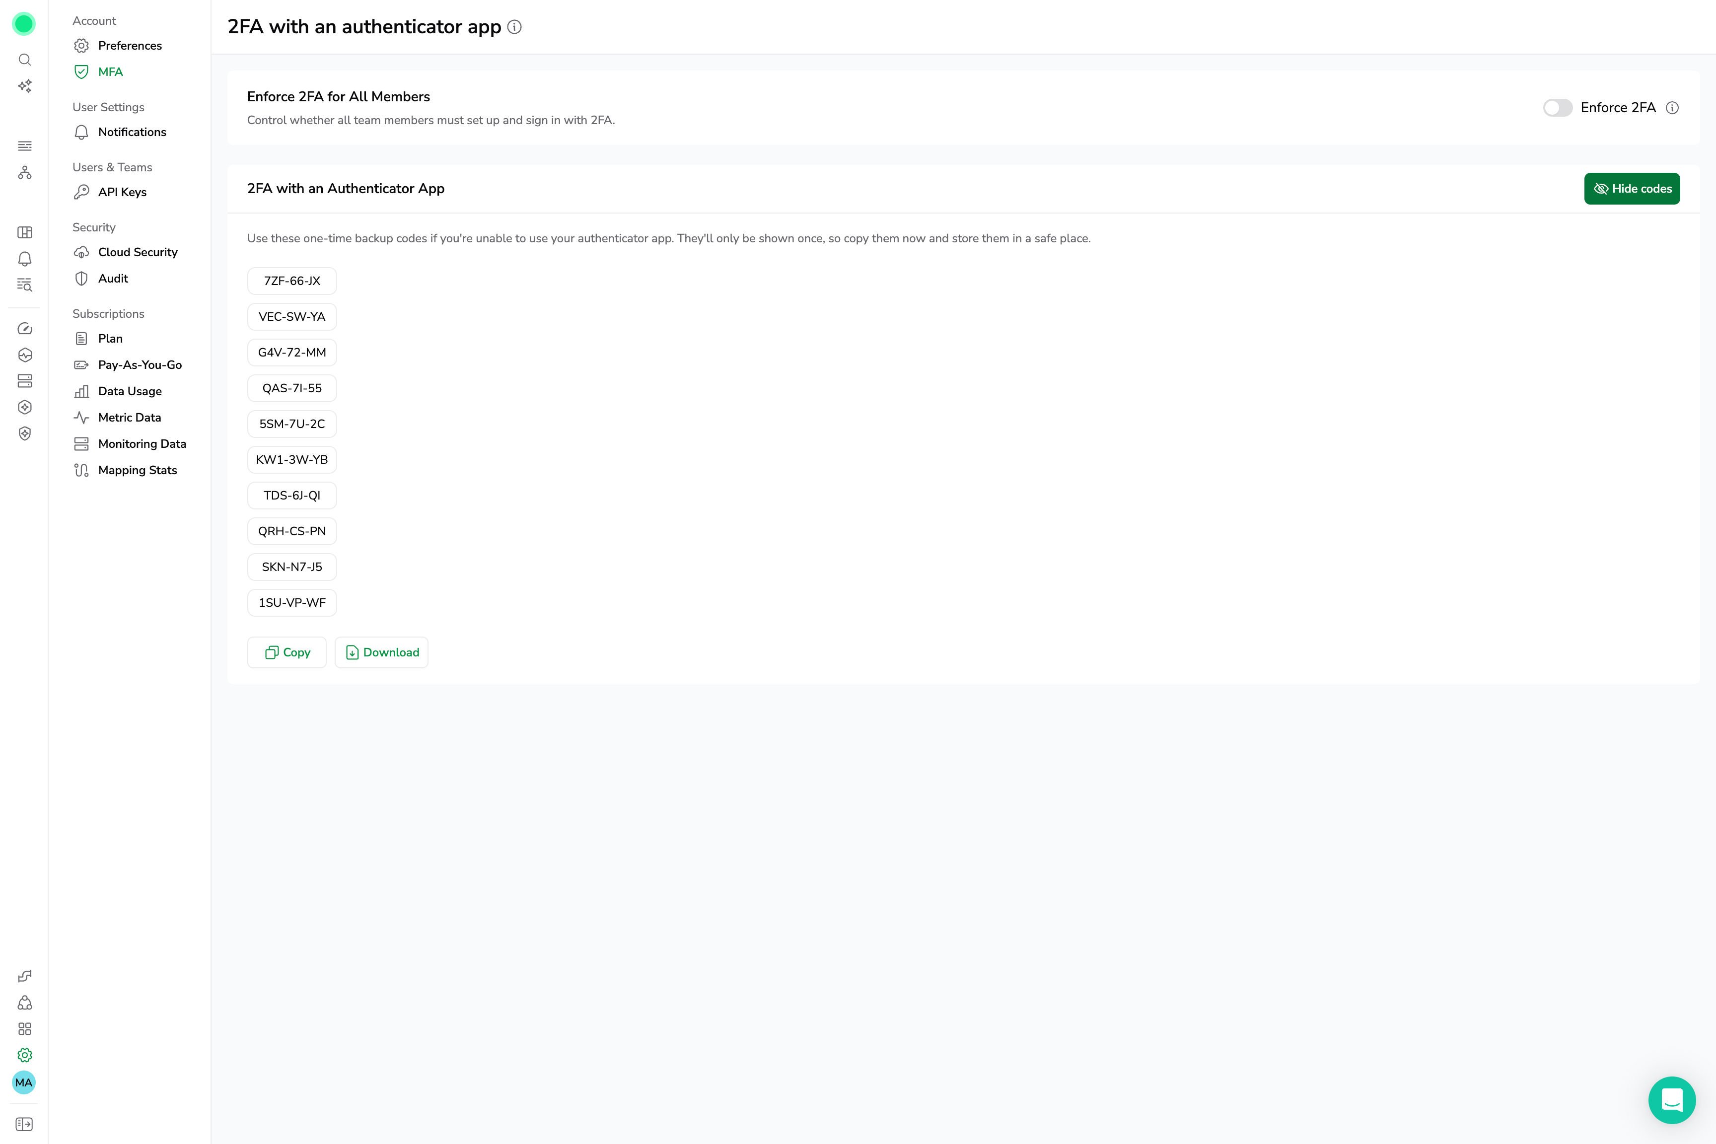1716x1144 pixels.
Task: Click the info icon beside page title
Action: click(x=514, y=27)
